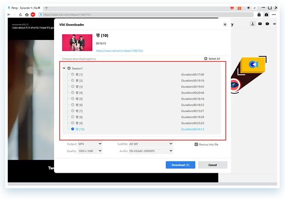This screenshot has width=285, height=199.
Task: Select episode 펭 [5] radio button
Action: click(x=73, y=99)
